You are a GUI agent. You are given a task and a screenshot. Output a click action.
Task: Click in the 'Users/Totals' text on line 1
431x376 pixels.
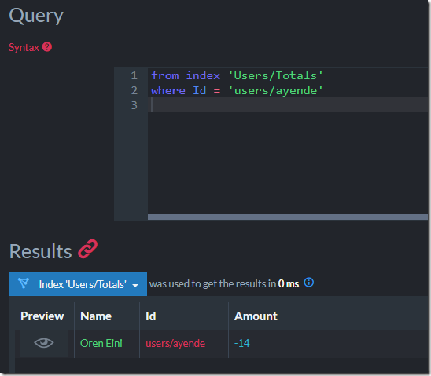pyautogui.click(x=275, y=75)
